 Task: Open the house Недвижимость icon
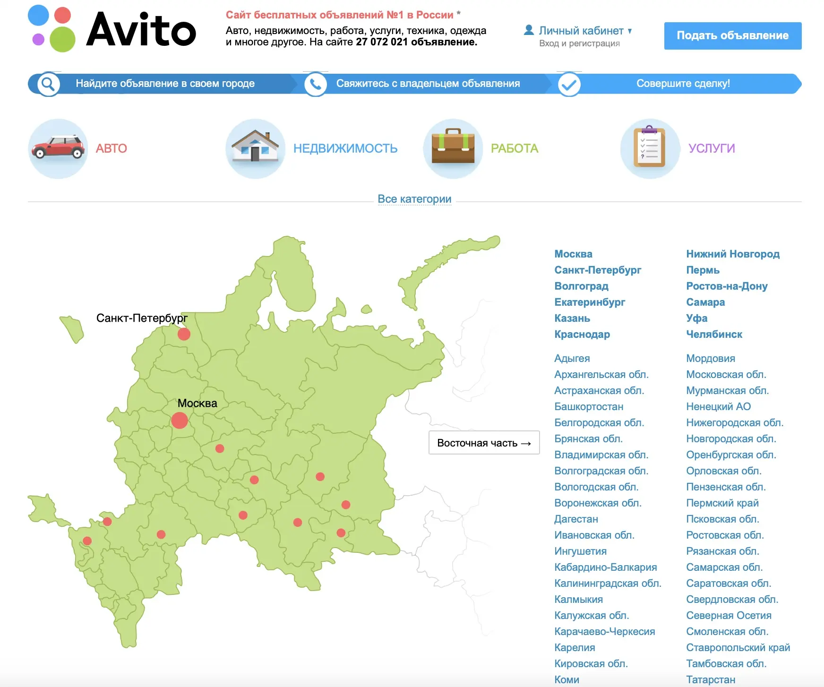click(x=255, y=148)
